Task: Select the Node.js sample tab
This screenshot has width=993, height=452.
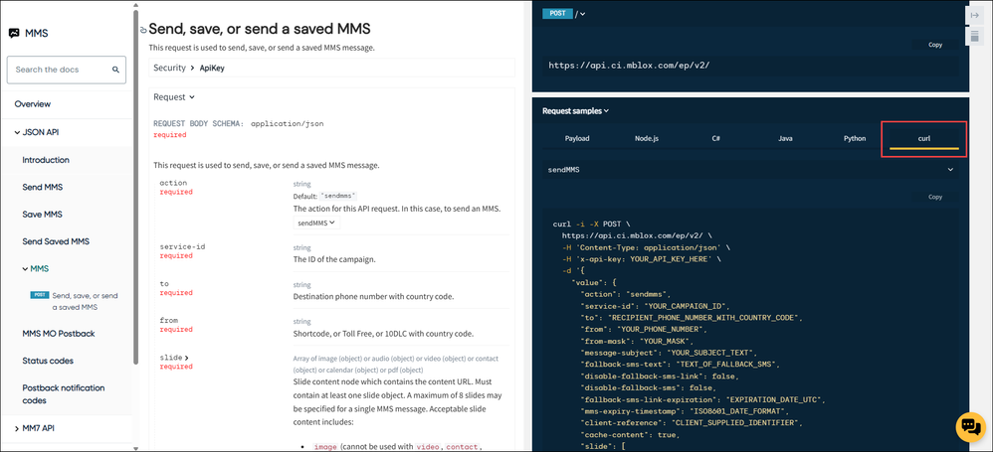Action: 647,138
